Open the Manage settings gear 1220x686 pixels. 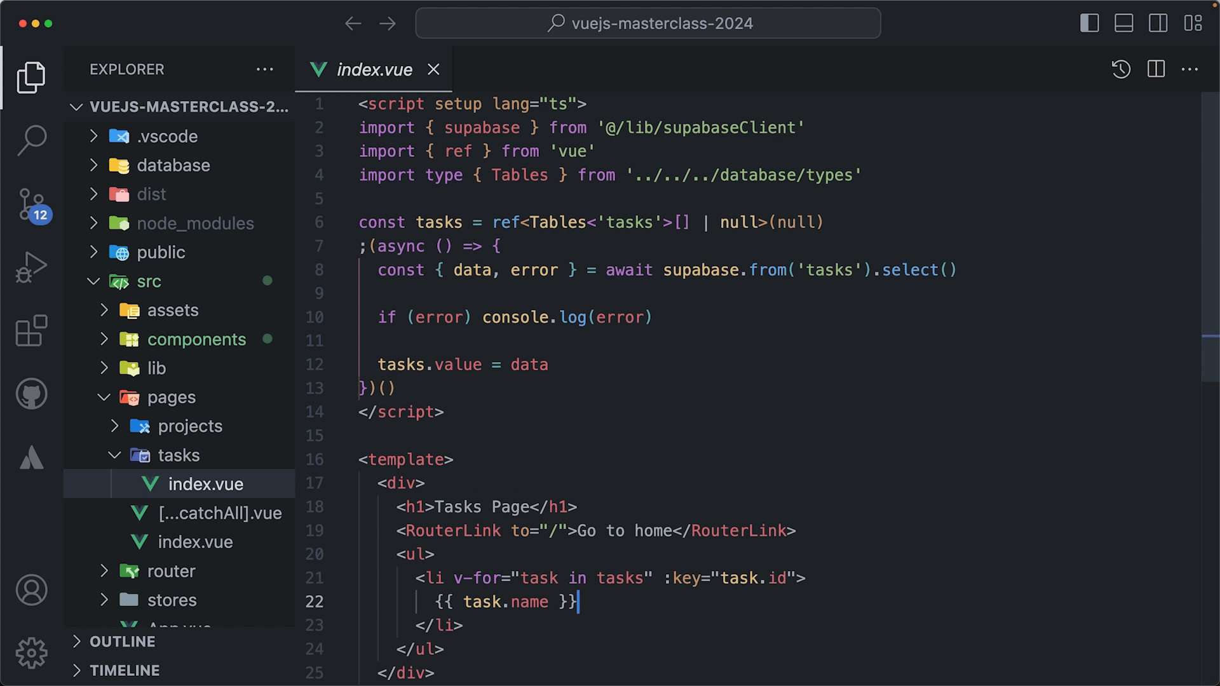(31, 653)
